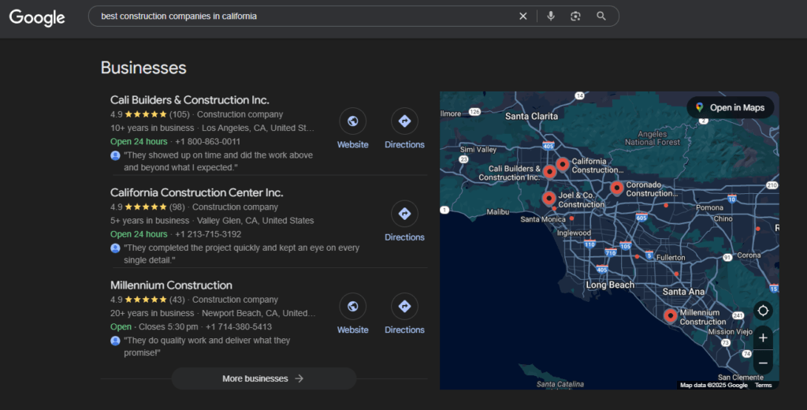Click Millennium Construction rating (43)
Image resolution: width=807 pixels, height=410 pixels.
pyautogui.click(x=147, y=300)
